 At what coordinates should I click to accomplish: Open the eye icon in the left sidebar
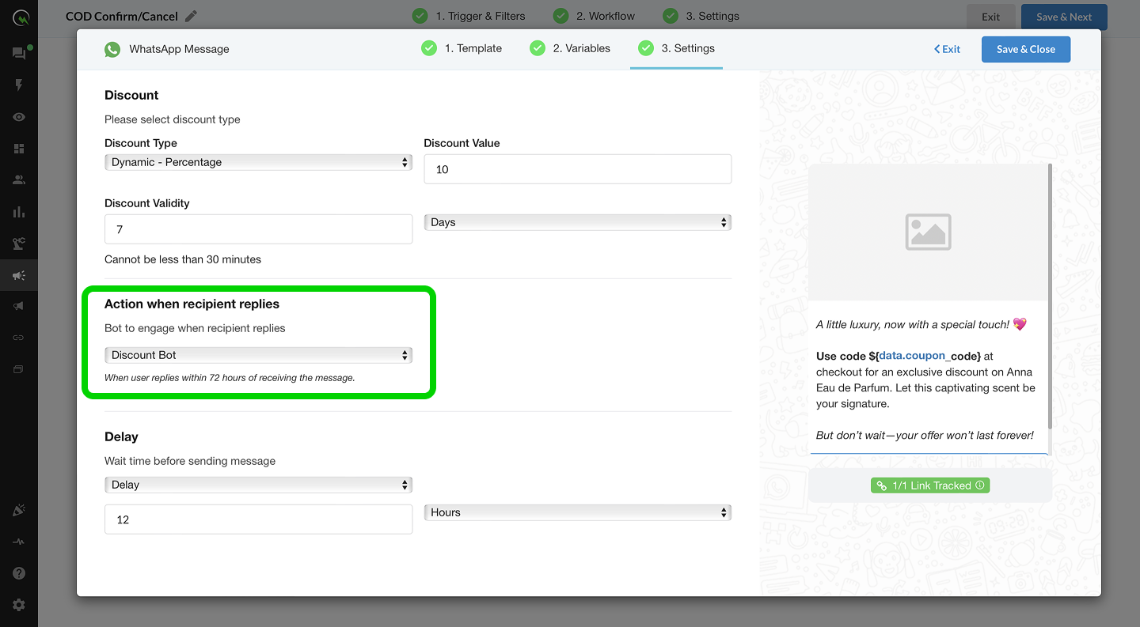click(19, 117)
